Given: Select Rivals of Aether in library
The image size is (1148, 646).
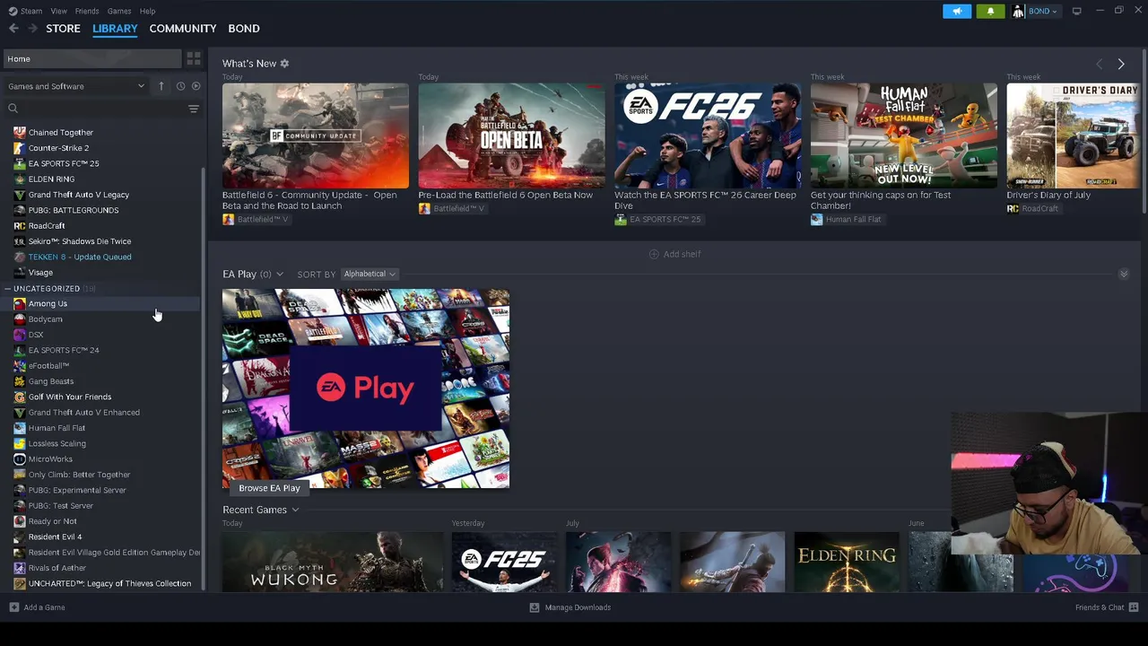Looking at the screenshot, I should 57,568.
